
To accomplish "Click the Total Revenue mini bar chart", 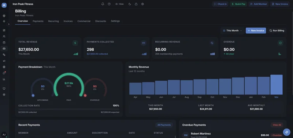I will (x=76, y=54).
